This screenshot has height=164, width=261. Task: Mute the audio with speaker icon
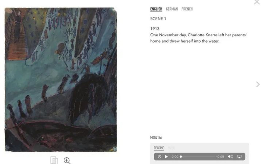230,157
